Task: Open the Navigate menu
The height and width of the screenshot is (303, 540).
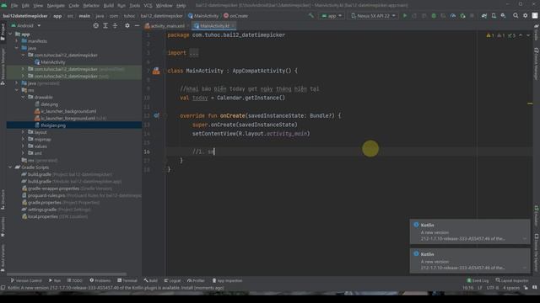Action: (56, 6)
